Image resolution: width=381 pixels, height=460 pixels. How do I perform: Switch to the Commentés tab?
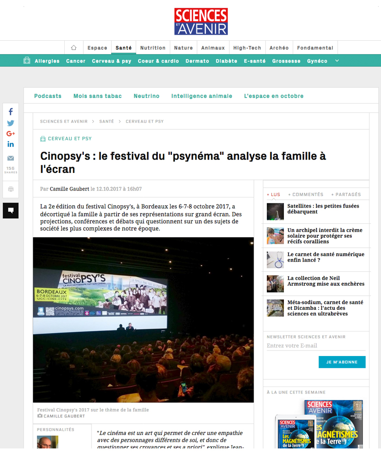coord(306,195)
